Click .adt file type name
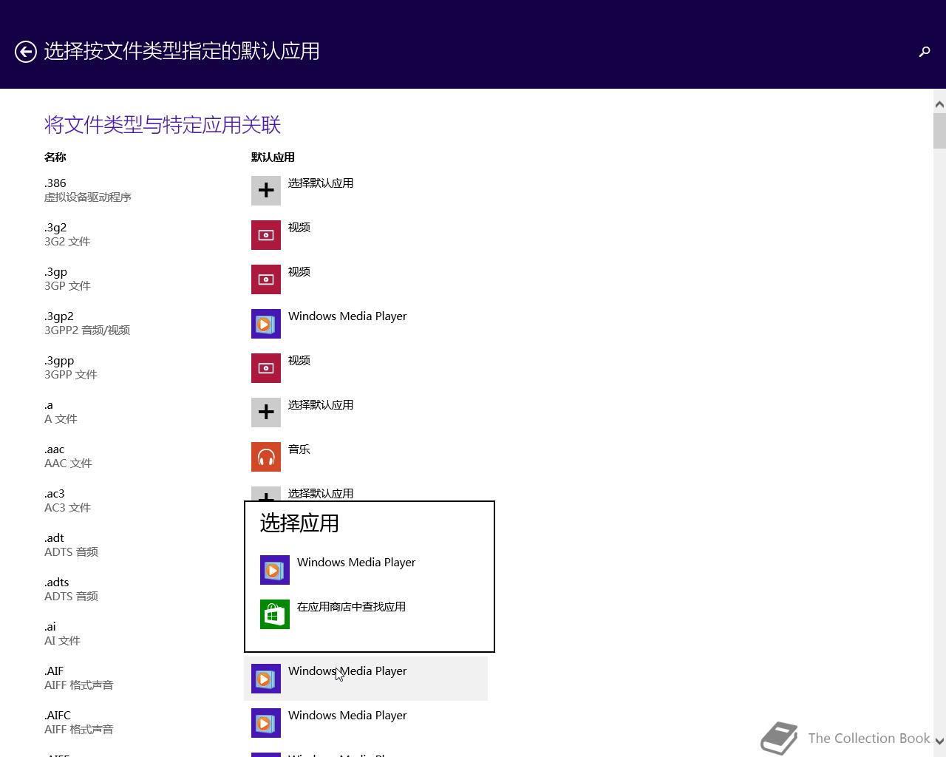This screenshot has width=946, height=757. click(54, 538)
